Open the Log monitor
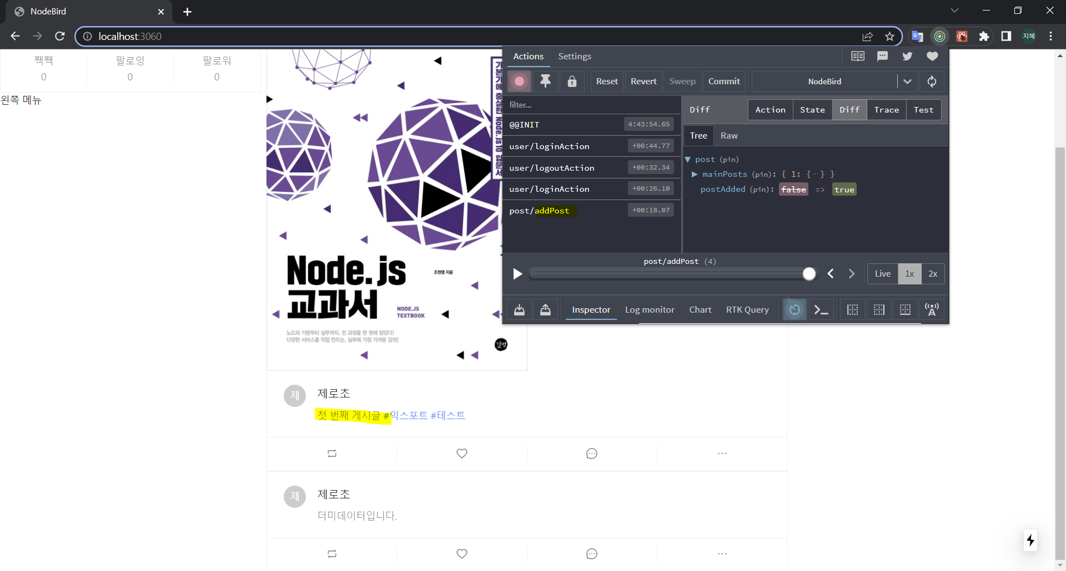This screenshot has width=1066, height=571. point(650,310)
